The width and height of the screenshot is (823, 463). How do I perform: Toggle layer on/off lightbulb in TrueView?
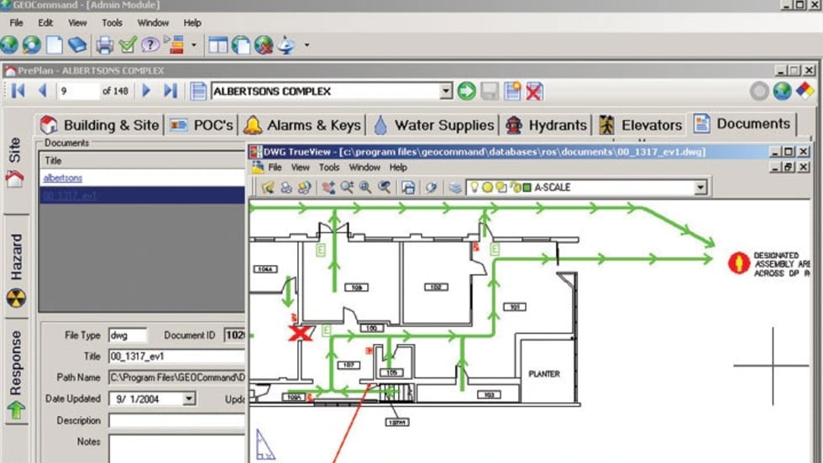click(474, 188)
